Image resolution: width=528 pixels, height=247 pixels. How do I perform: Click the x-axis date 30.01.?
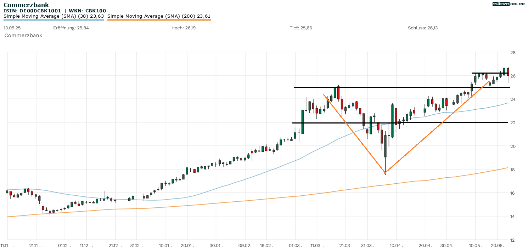click(x=216, y=245)
